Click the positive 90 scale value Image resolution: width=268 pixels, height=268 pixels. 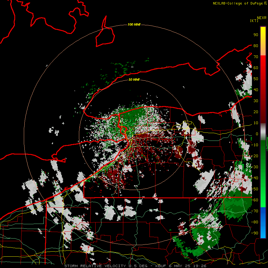256,35
